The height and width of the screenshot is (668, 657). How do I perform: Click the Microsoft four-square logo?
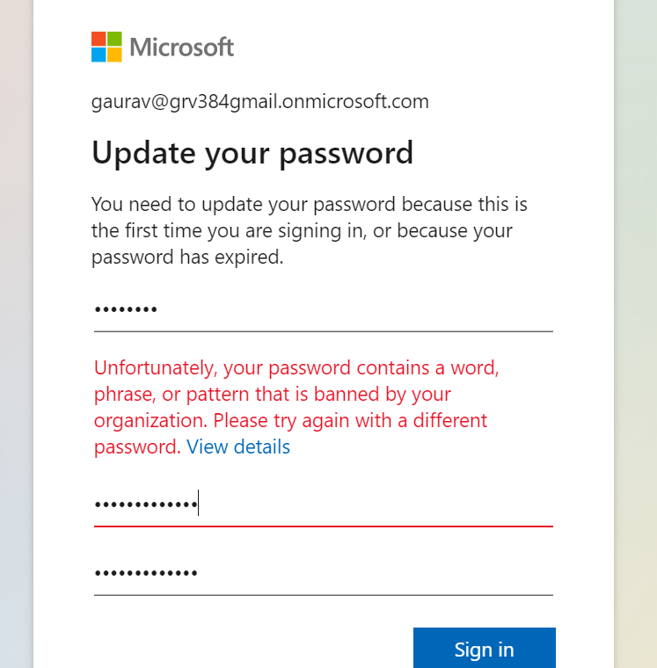pos(106,47)
